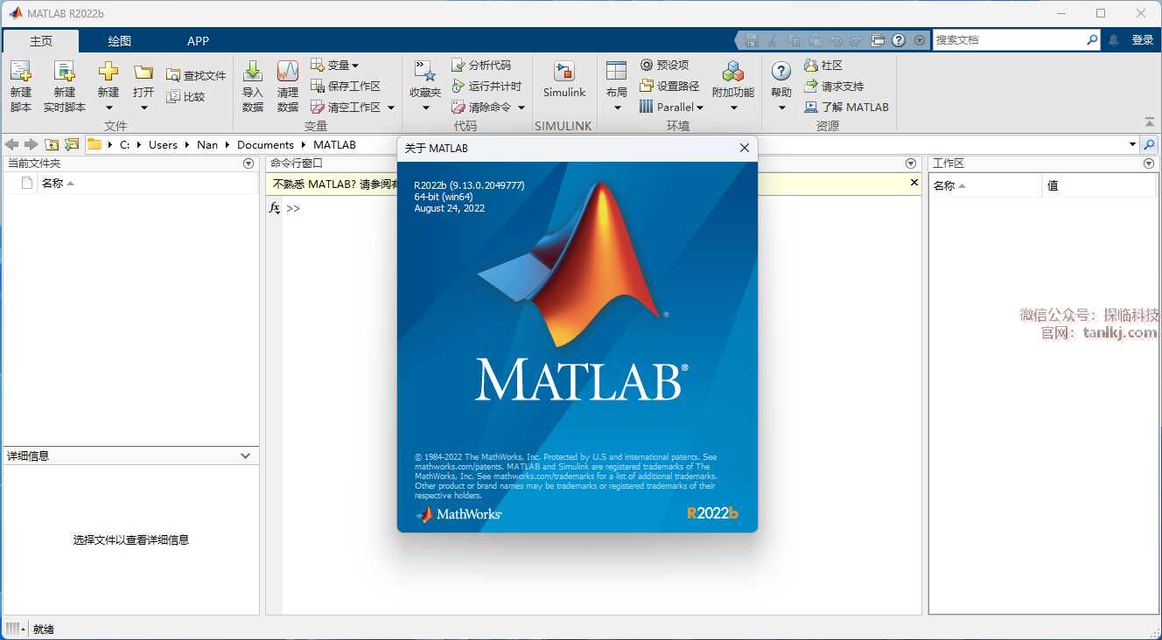Expand the address bar history dropdown
This screenshot has width=1162, height=640.
(1132, 144)
